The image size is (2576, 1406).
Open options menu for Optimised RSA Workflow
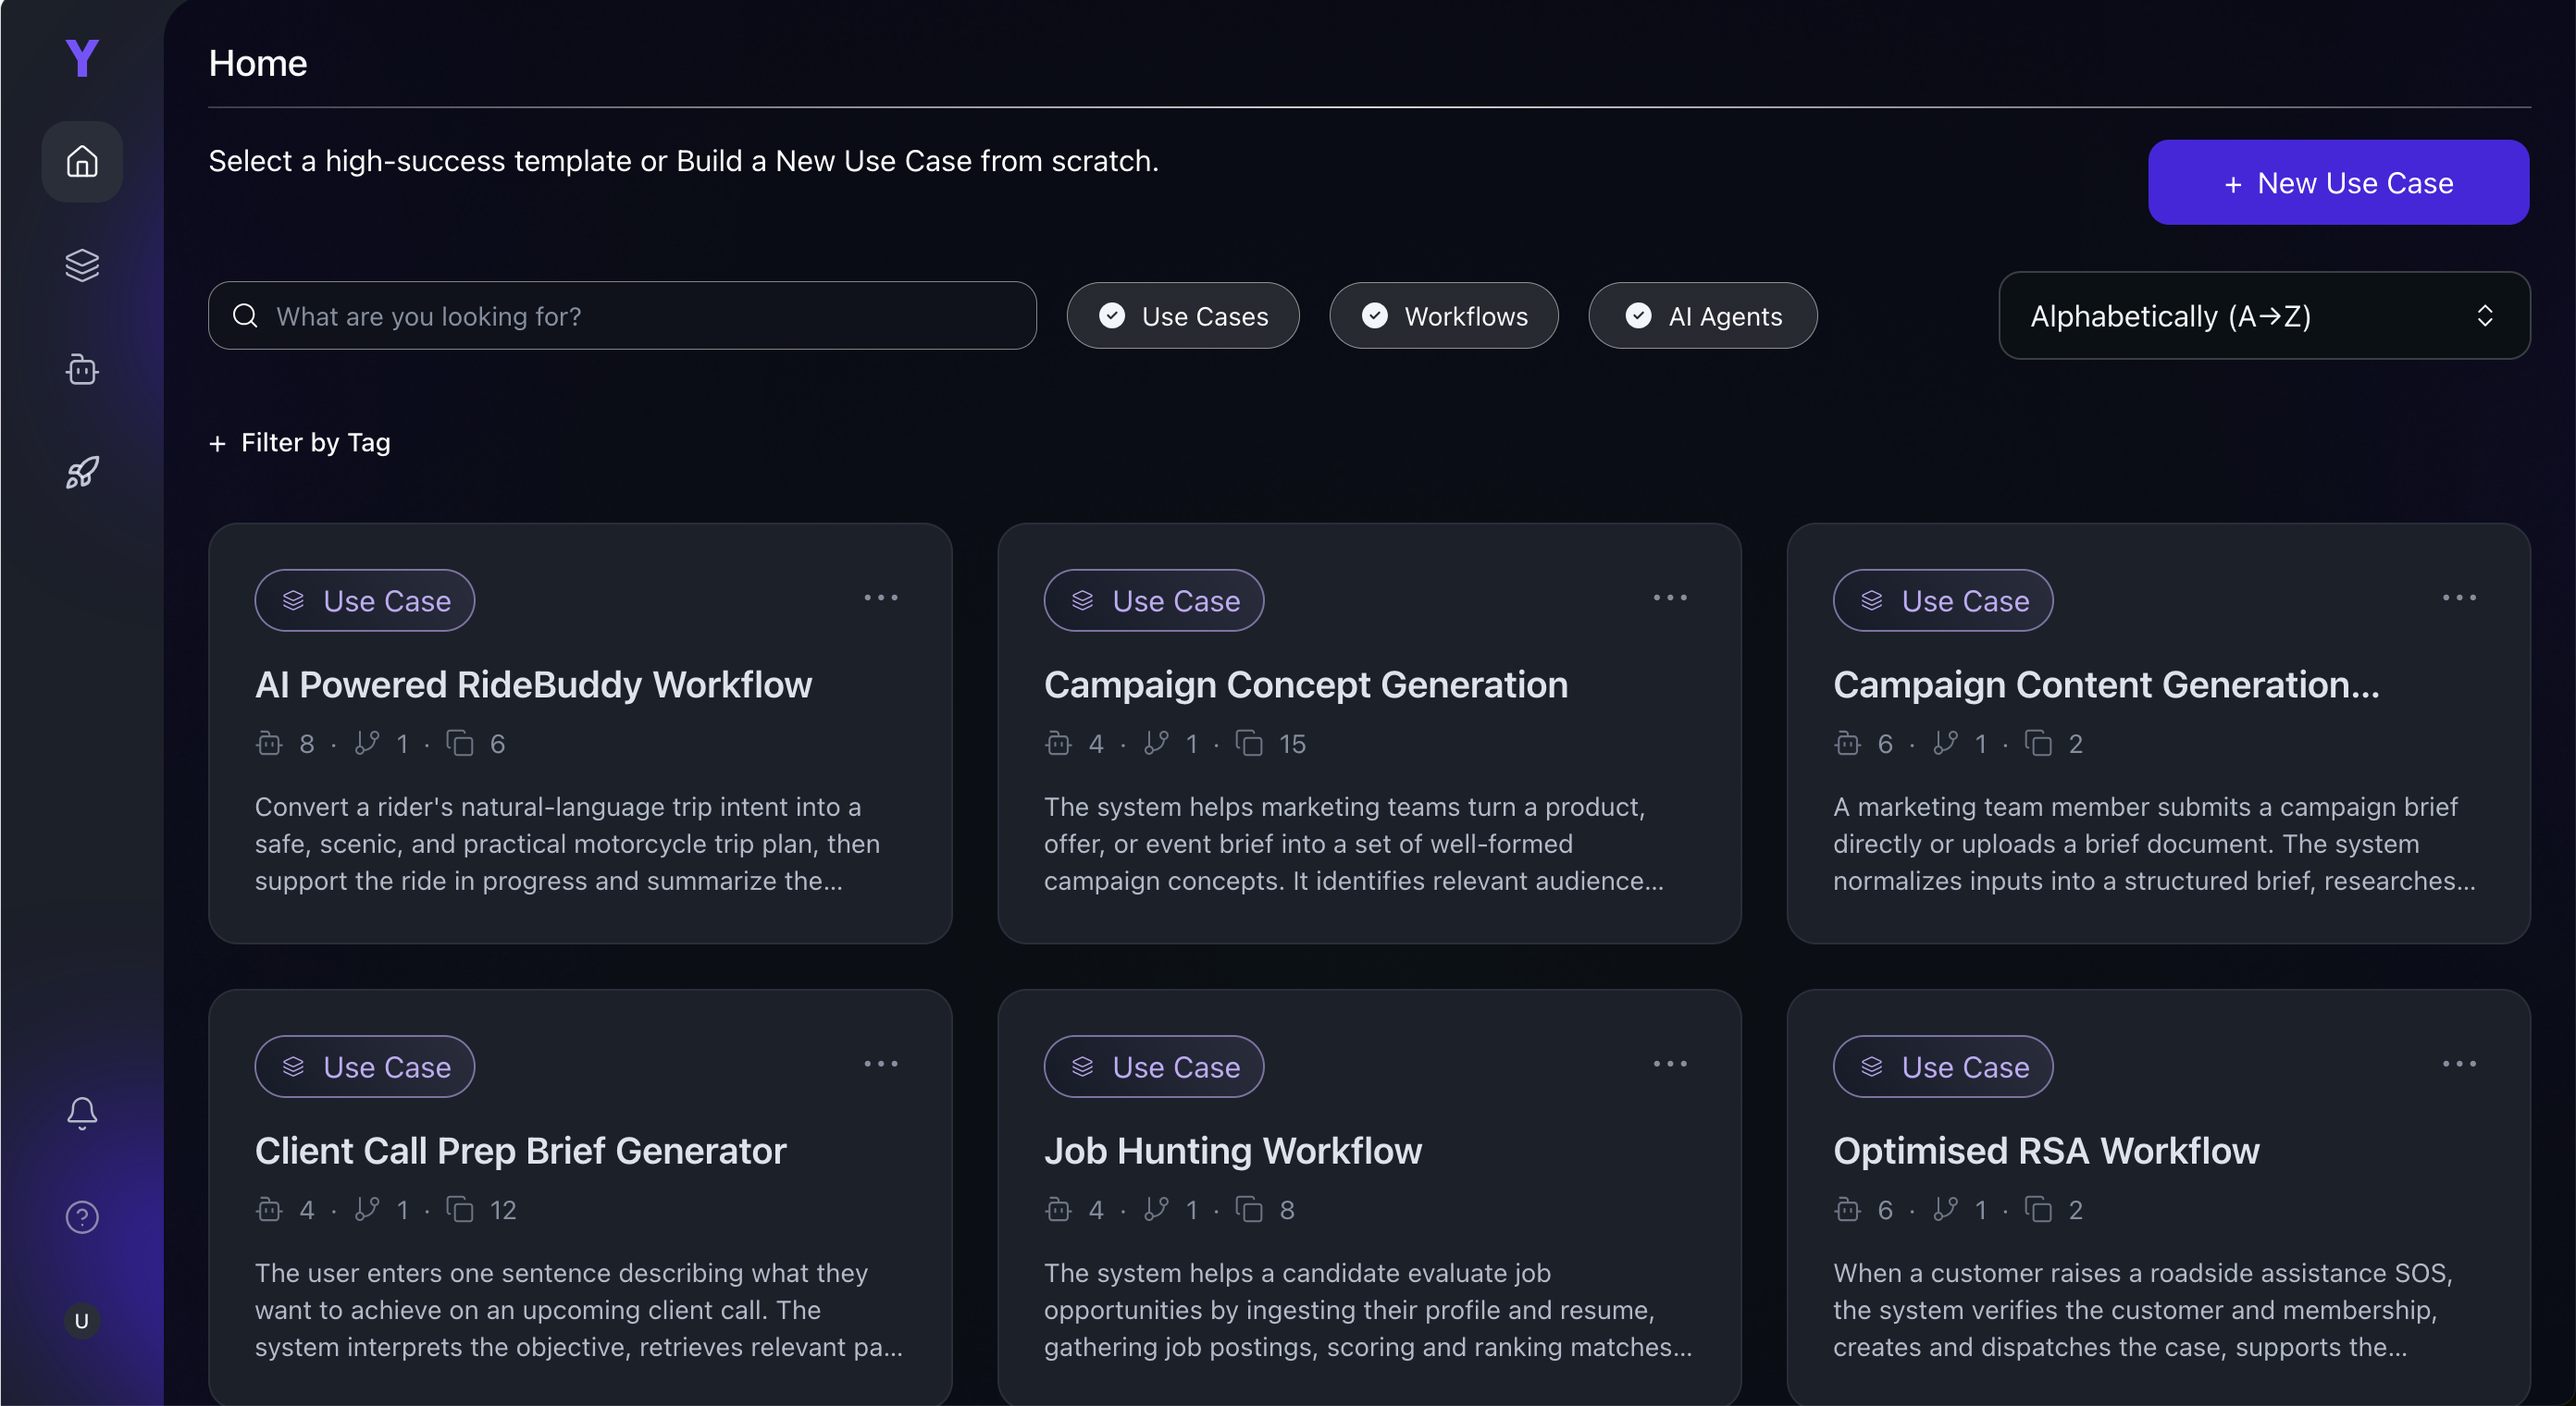coord(2459,1063)
